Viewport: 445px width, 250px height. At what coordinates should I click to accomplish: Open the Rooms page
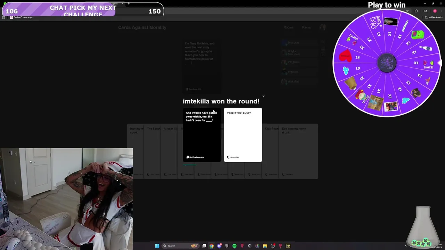288,27
